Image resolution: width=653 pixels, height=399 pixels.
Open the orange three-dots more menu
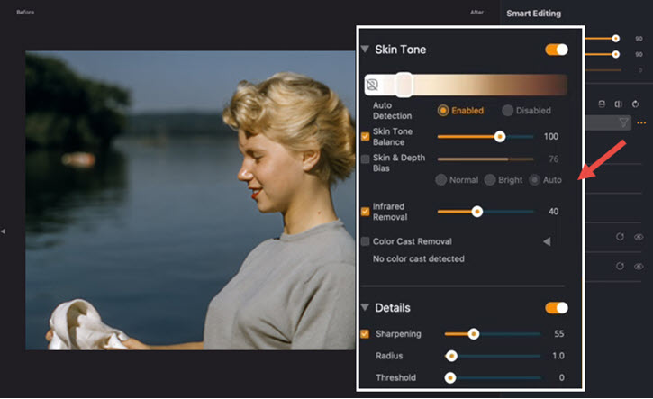point(641,122)
